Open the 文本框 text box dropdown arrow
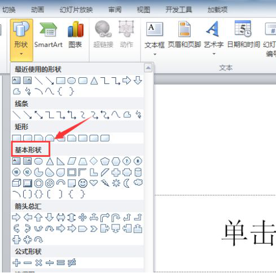This screenshot has width=276, height=273. tap(155, 54)
